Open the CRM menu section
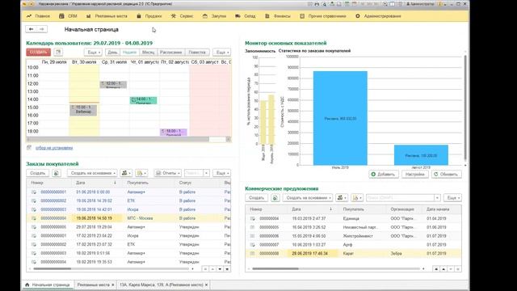517x291 pixels. pyautogui.click(x=68, y=16)
